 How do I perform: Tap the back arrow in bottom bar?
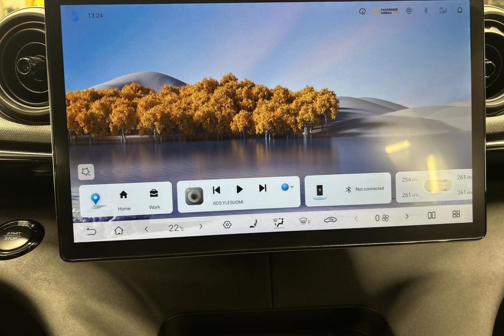91,231
